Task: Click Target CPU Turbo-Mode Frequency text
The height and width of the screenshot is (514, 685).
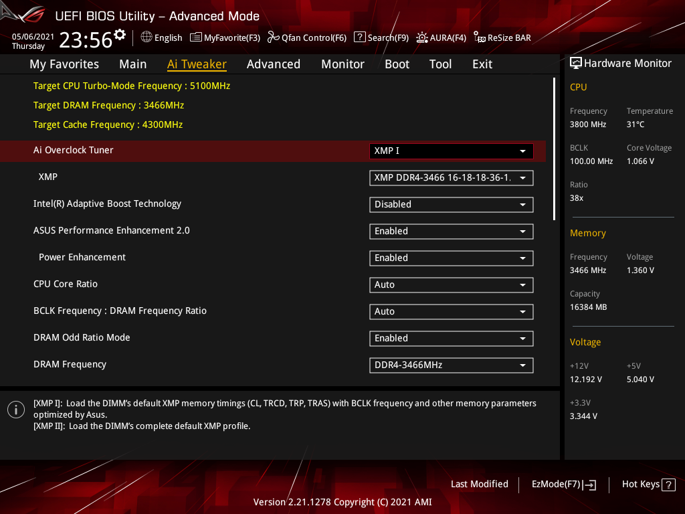Action: pos(132,86)
